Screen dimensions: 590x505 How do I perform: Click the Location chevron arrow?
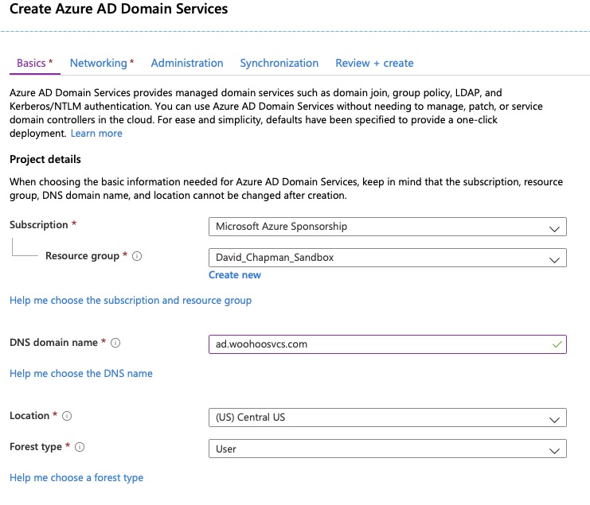click(x=554, y=420)
